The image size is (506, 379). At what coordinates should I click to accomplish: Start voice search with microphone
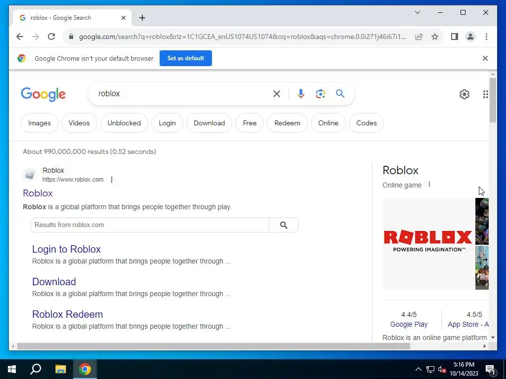[x=301, y=94]
